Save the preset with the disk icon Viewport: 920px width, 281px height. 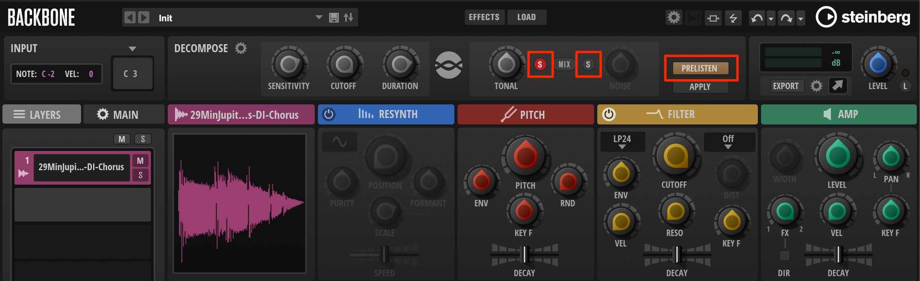coord(334,18)
